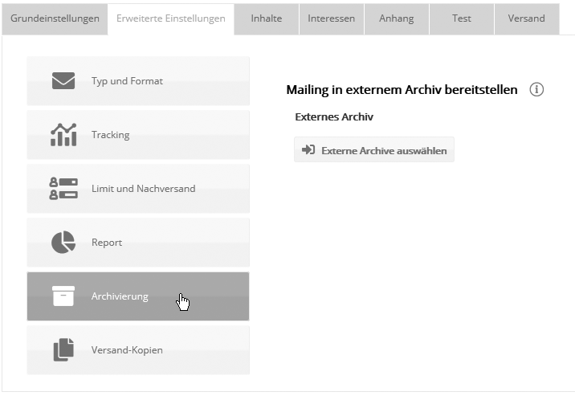Select the Limit und Nachversand text label

143,189
